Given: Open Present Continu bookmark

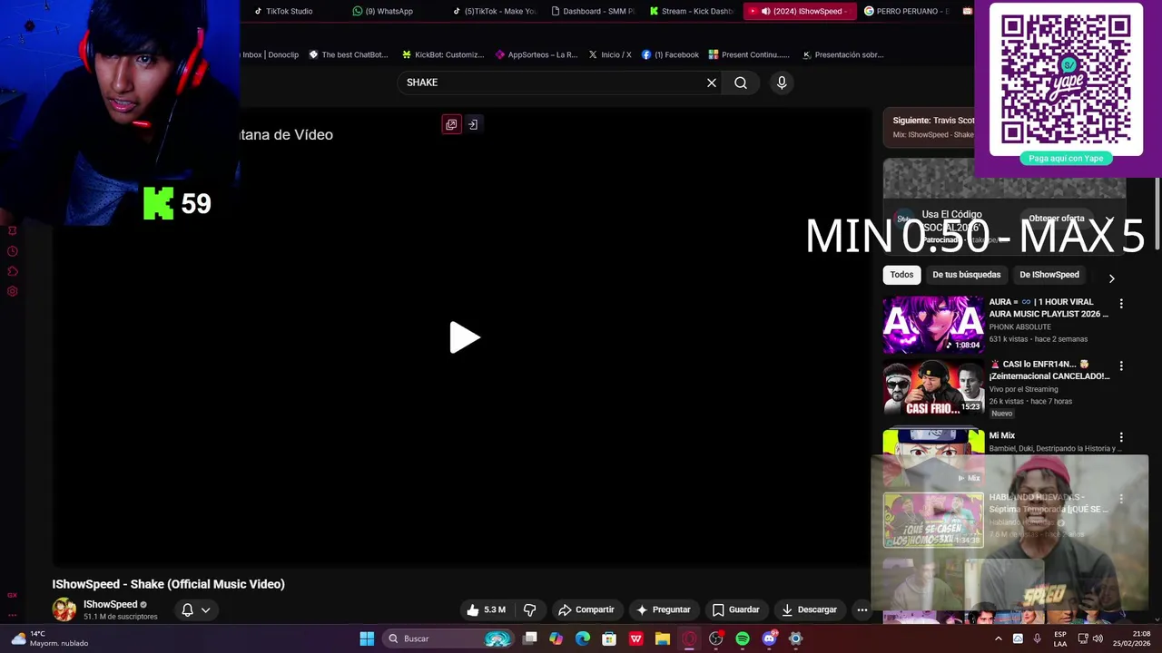Looking at the screenshot, I should tap(749, 54).
